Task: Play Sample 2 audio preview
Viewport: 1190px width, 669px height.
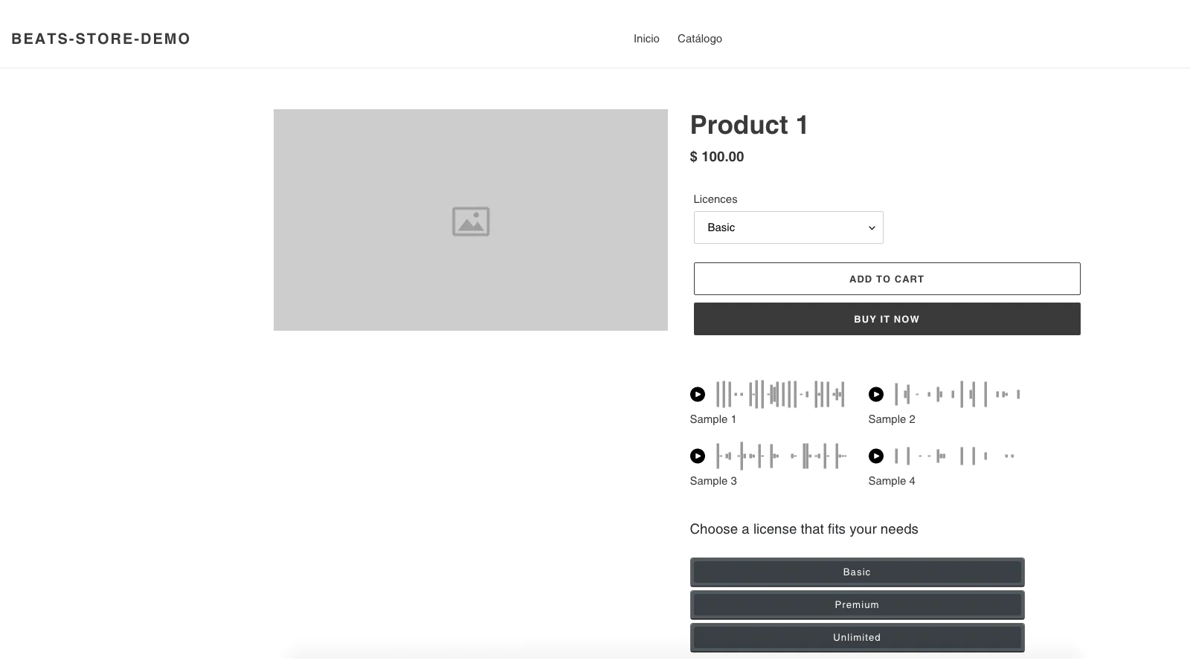Action: click(875, 394)
